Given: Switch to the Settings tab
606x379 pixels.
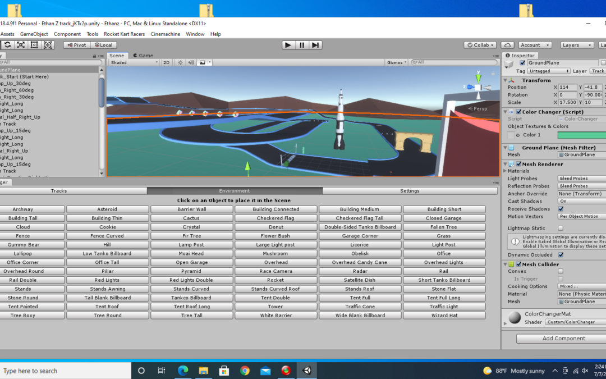Looking at the screenshot, I should tap(410, 191).
